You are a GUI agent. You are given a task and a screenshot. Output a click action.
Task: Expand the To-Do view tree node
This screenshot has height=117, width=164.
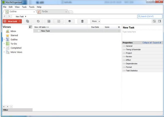[4, 44]
